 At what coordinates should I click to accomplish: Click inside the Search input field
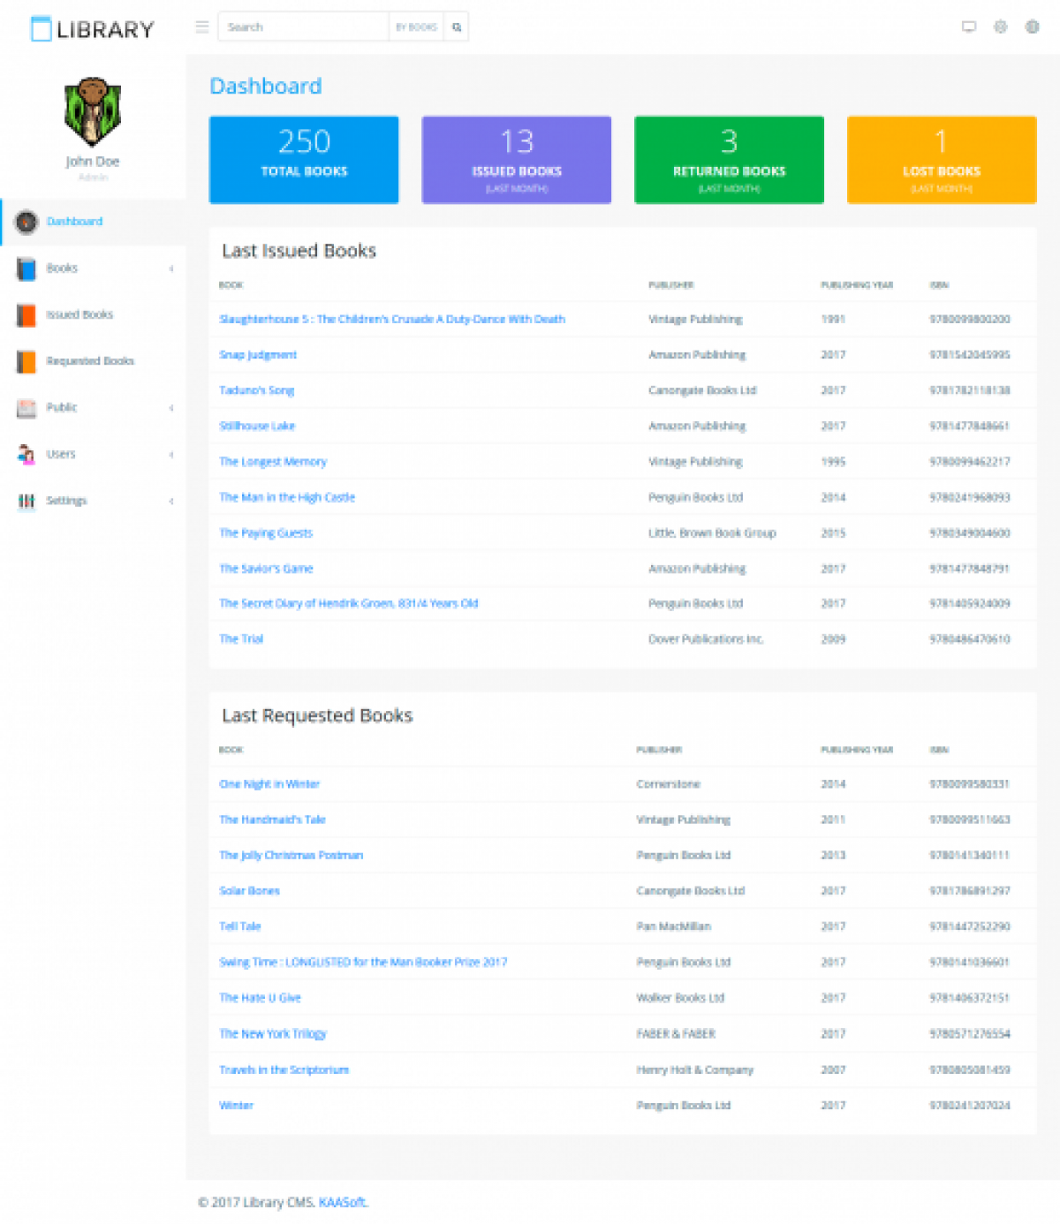(300, 26)
